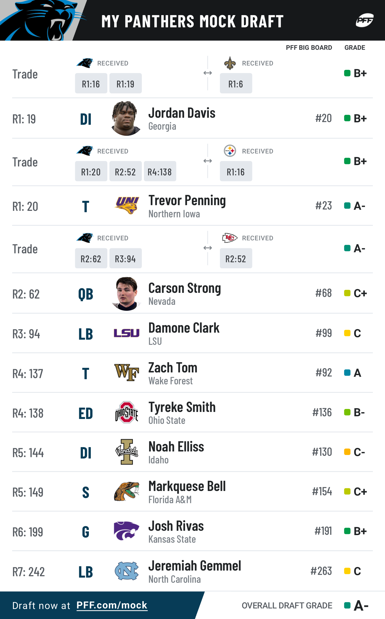Viewport: 385px width, 619px height.
Task: Open the PFF.com/mock link
Action: (112, 605)
